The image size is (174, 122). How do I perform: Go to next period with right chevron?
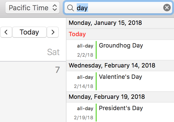(53, 32)
